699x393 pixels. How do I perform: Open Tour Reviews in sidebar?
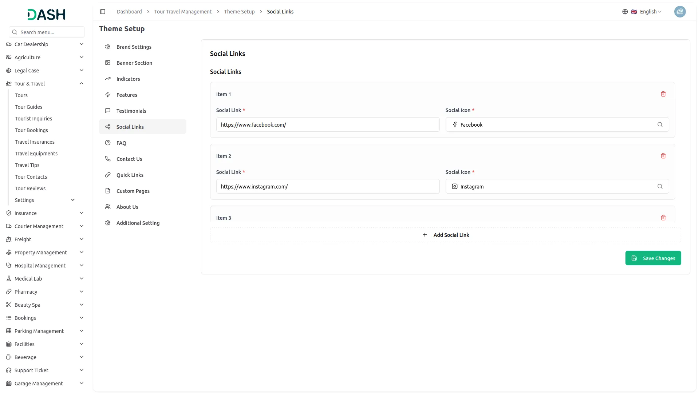[30, 188]
